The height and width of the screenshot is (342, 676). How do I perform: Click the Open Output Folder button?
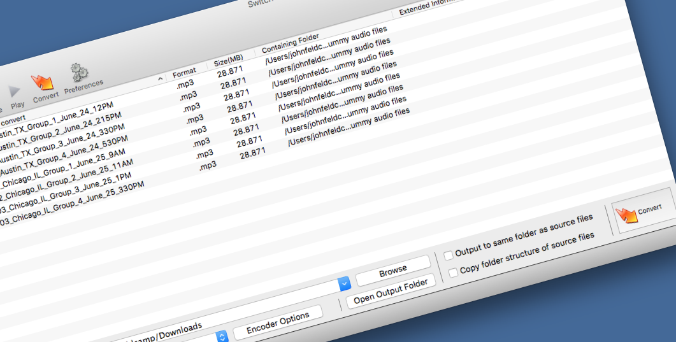[391, 292]
